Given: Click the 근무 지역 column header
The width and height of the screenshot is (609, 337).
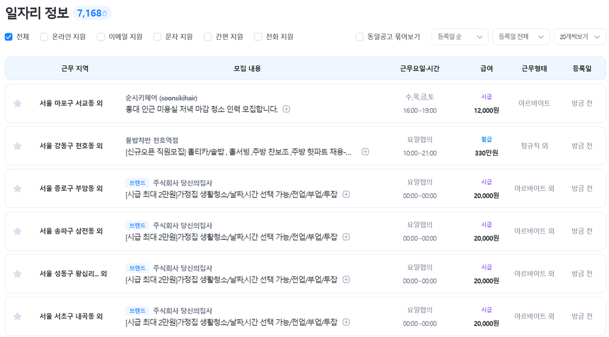Looking at the screenshot, I should [x=75, y=69].
